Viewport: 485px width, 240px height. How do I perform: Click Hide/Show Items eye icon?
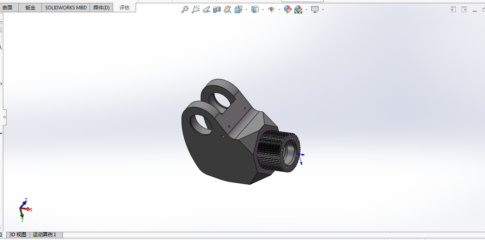coord(271,9)
